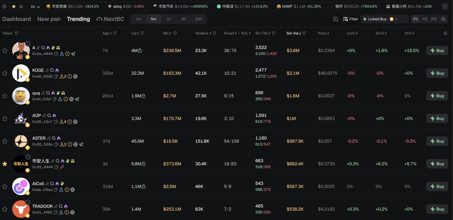Select preset P3

click(x=433, y=19)
